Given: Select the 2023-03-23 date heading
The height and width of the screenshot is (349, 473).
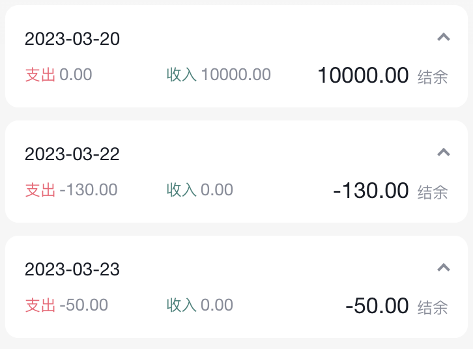Looking at the screenshot, I should click(72, 270).
